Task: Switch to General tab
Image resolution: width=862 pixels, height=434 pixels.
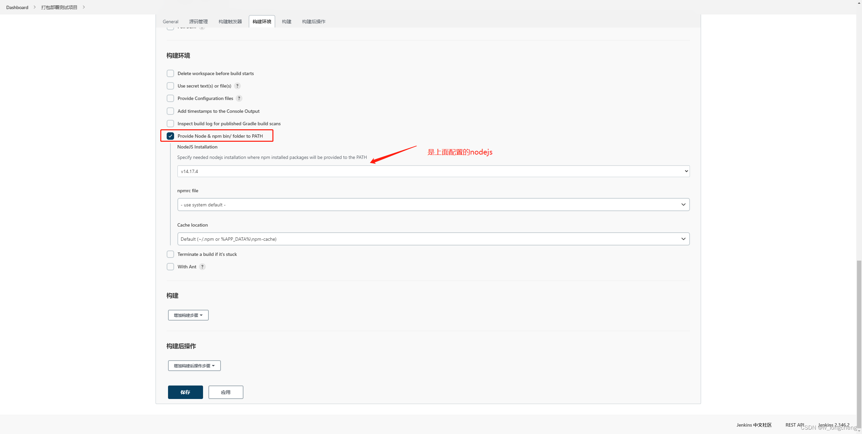Action: [x=170, y=22]
